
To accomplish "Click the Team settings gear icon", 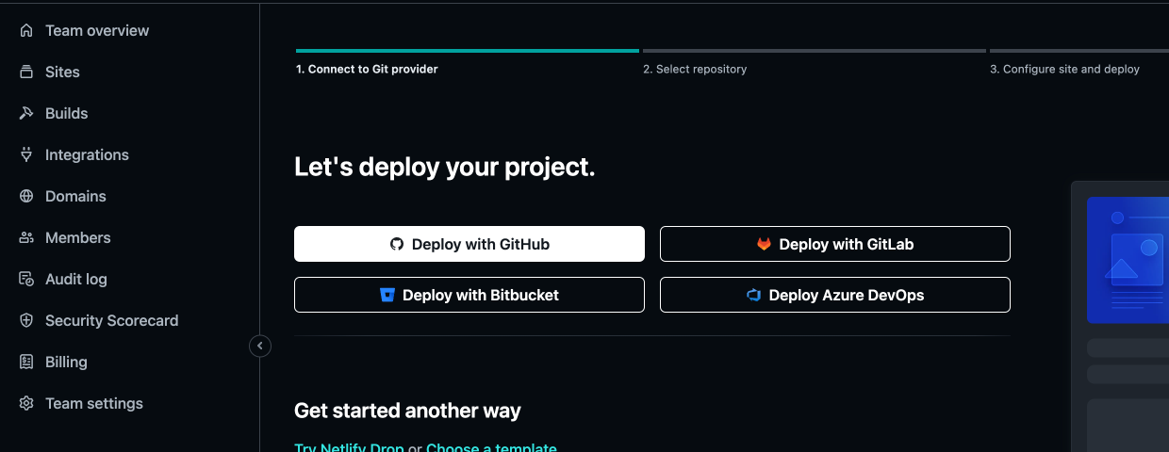I will click(26, 403).
